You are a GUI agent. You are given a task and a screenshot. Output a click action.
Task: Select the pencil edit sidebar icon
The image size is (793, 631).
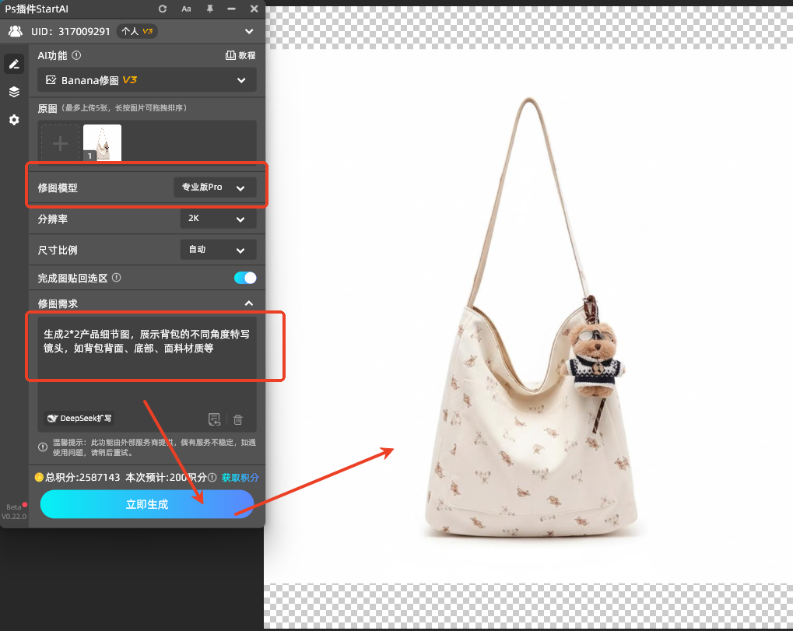14,64
